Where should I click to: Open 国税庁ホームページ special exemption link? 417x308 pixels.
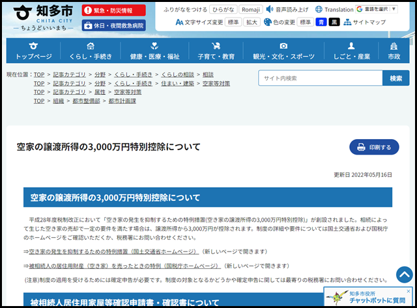pos(124,266)
